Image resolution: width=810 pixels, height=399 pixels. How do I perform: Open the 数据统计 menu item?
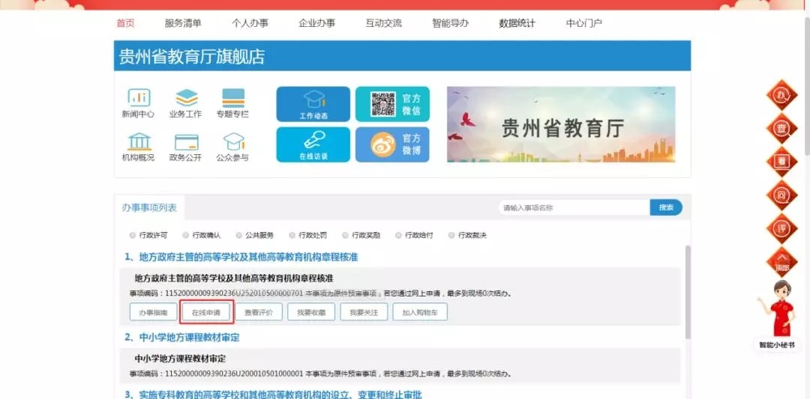517,23
